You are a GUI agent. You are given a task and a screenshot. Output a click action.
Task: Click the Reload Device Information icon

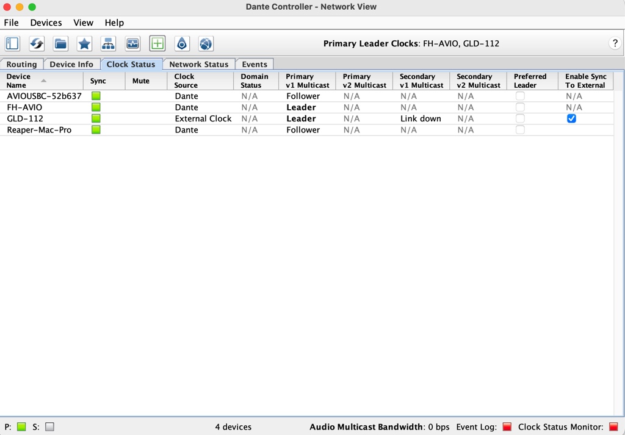click(x=37, y=43)
